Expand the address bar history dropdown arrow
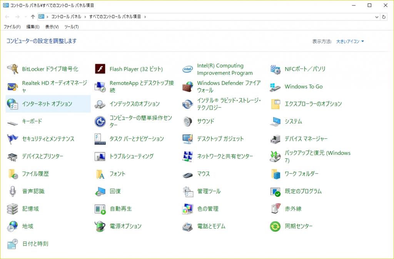 pos(376,17)
